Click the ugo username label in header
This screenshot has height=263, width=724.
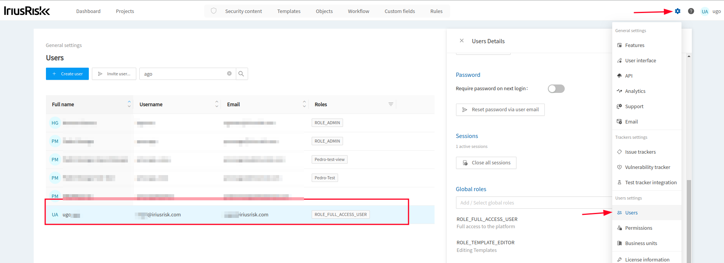(716, 11)
